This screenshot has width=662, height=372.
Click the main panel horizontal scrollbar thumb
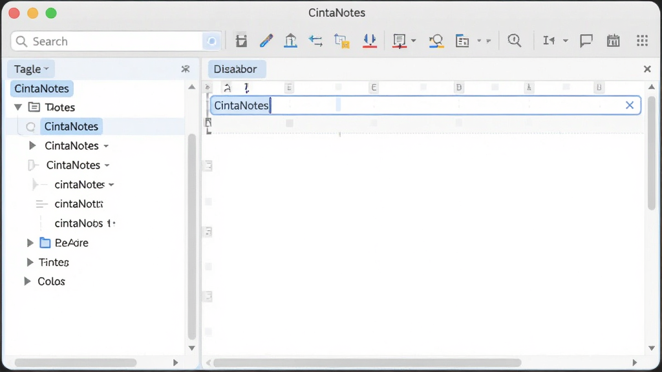pyautogui.click(x=367, y=363)
